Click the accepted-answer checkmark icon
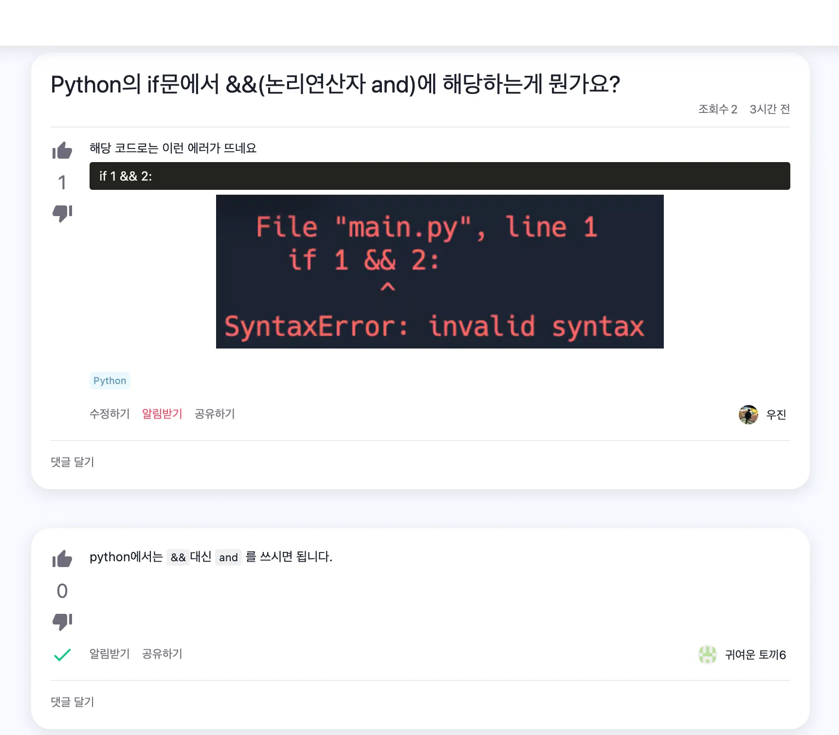 (x=62, y=654)
